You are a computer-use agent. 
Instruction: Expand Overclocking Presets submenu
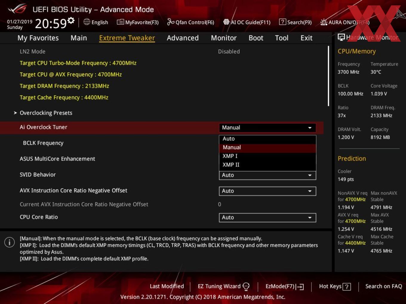[46, 113]
